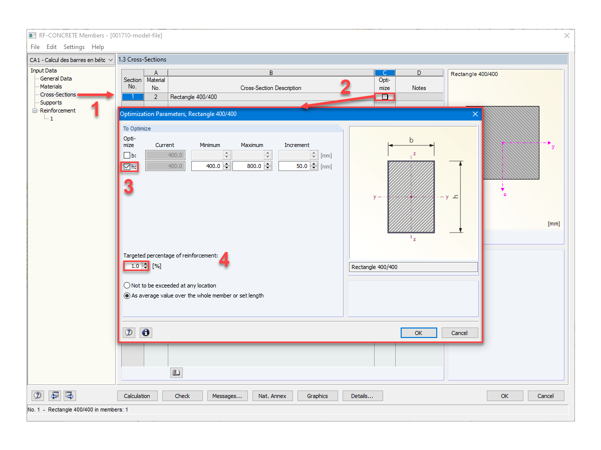Select the Reinforcement tree item

(x=58, y=110)
